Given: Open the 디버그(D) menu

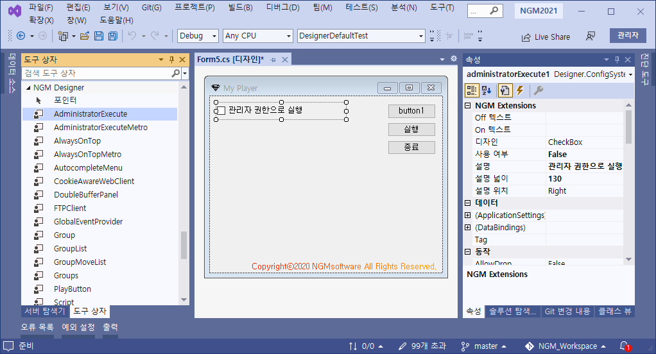Looking at the screenshot, I should coord(283,8).
